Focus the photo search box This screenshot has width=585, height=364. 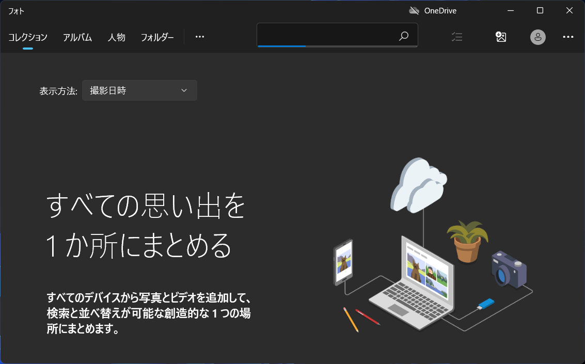(x=337, y=36)
